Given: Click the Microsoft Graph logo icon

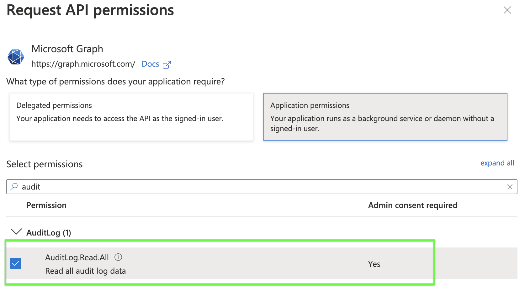Looking at the screenshot, I should click(16, 57).
